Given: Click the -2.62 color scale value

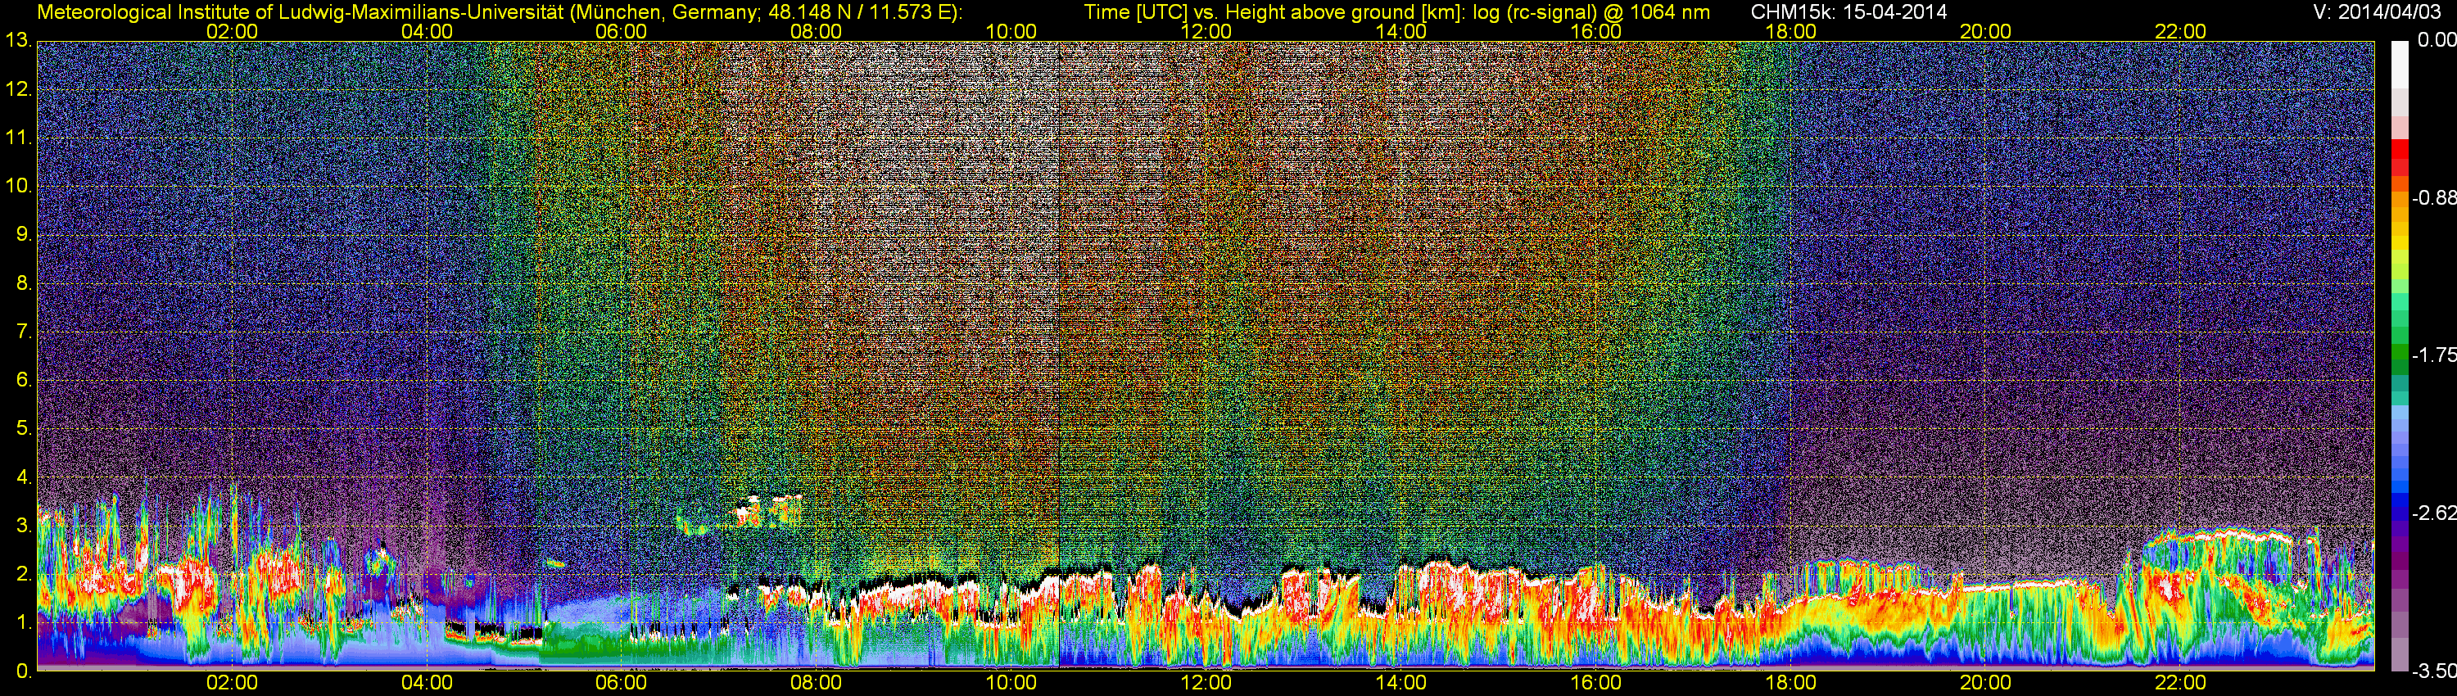Looking at the screenshot, I should pos(2433,513).
